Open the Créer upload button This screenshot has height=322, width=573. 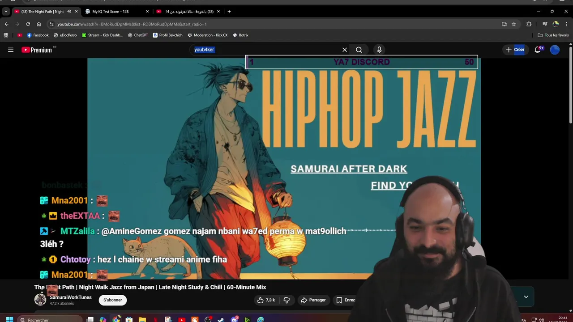(515, 50)
